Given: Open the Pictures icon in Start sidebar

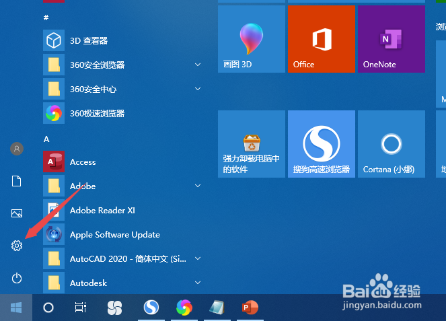Looking at the screenshot, I should tap(17, 213).
